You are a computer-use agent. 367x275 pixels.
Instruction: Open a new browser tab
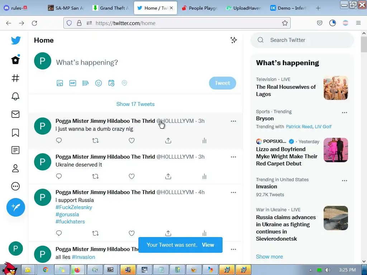318,8
